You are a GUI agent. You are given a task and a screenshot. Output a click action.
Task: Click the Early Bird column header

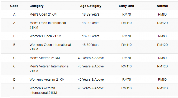126,6
